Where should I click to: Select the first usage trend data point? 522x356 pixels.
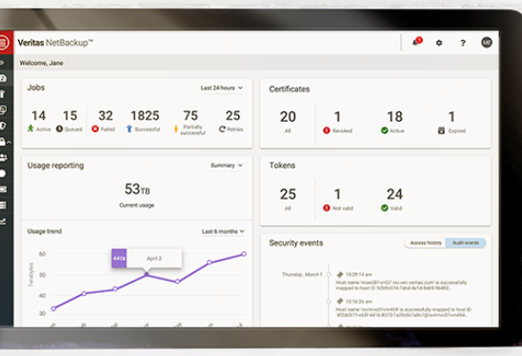pyautogui.click(x=53, y=308)
